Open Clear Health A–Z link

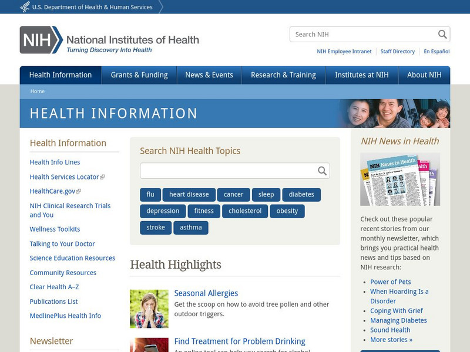[x=54, y=287]
